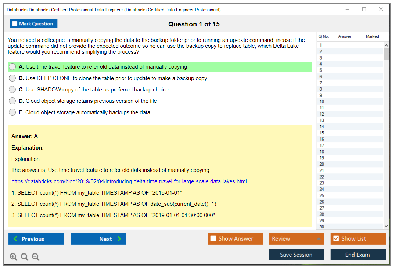Advance to the Next question

(x=98, y=239)
